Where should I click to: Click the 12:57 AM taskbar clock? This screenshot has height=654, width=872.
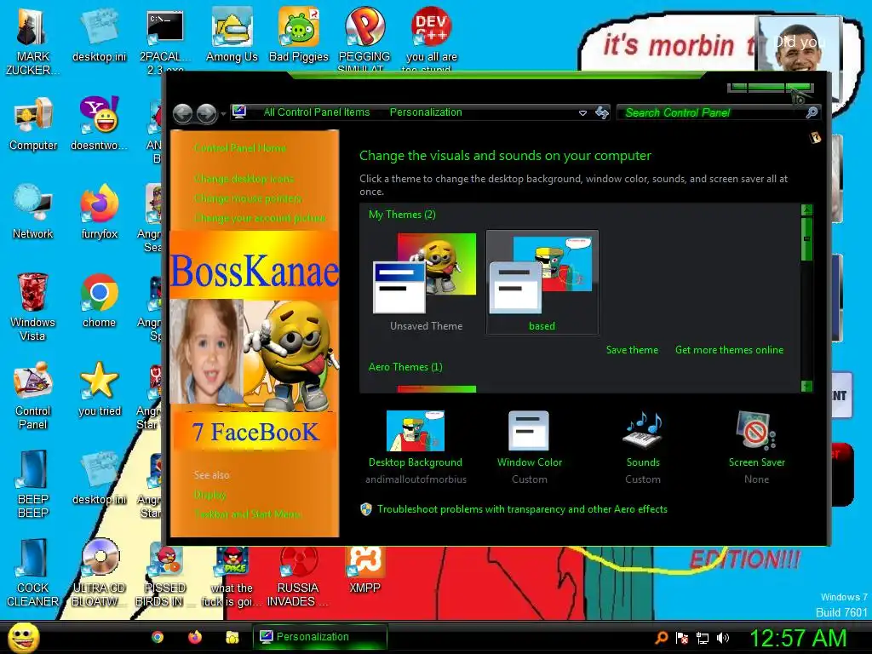(798, 638)
